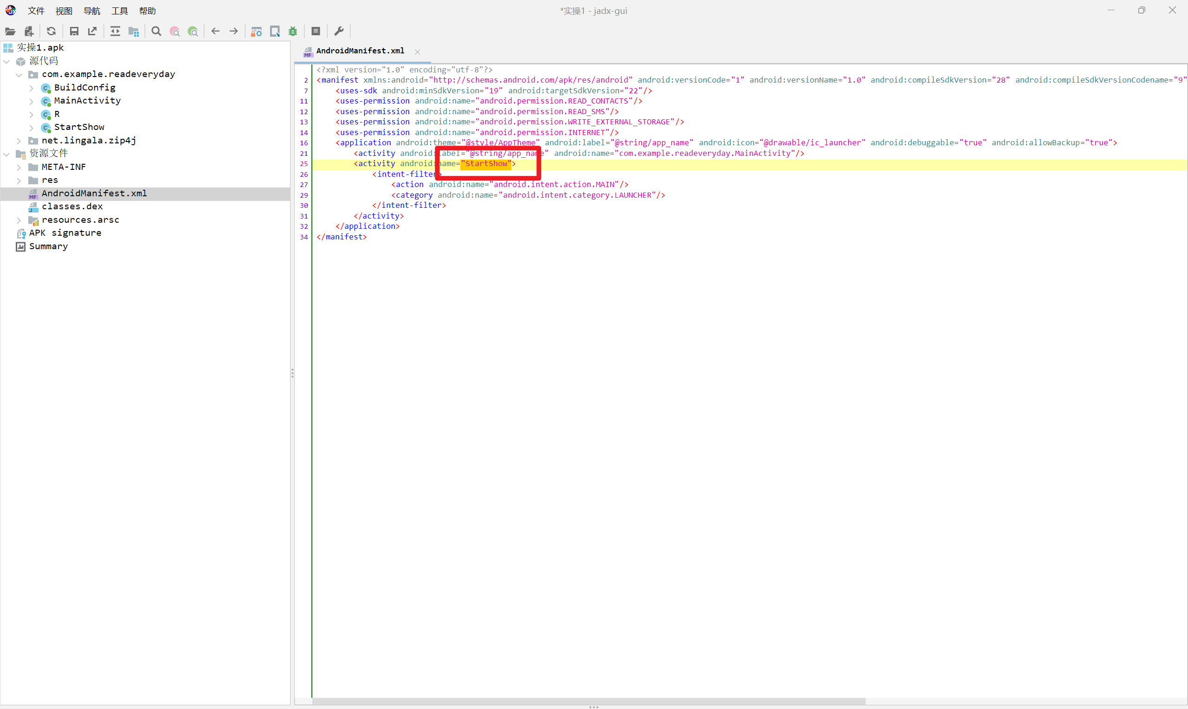Viewport: 1188px width, 709px height.
Task: Select the 源代码 tree item
Action: tap(44, 61)
